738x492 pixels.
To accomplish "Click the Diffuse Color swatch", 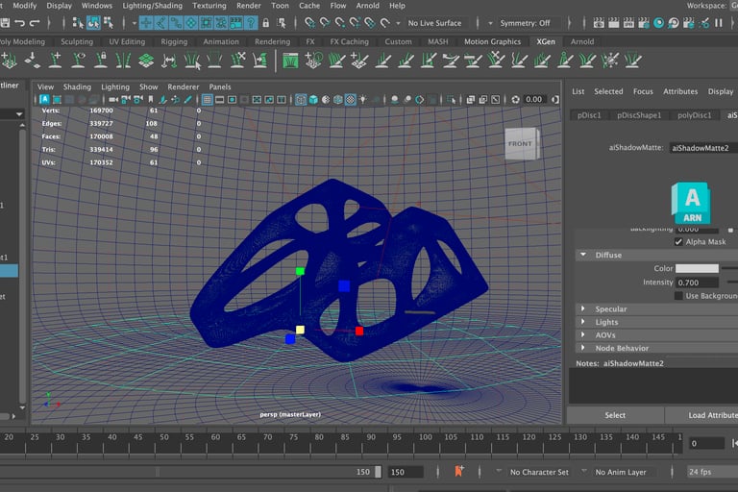I will (697, 269).
